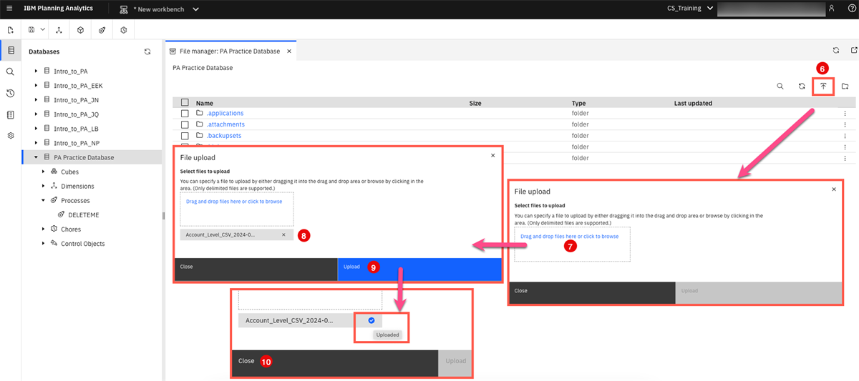Expand the Intro_to_PA database
Viewport: 859px width, 381px height.
point(36,71)
